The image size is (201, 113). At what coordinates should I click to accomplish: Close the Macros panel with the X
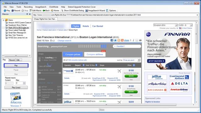point(30,14)
